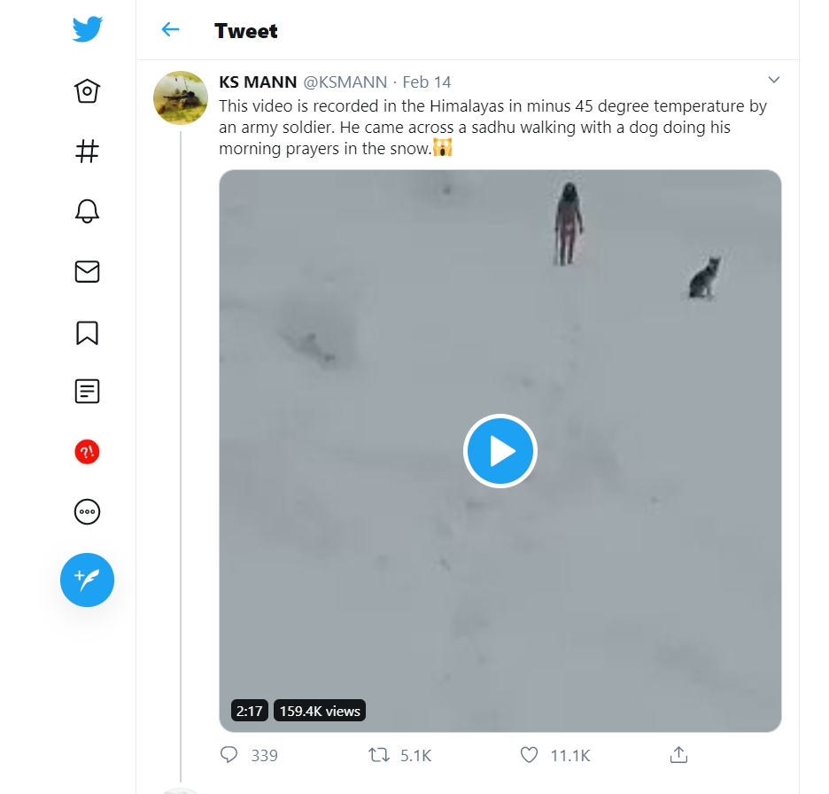
Task: Play the sadhu snow video
Action: point(500,450)
